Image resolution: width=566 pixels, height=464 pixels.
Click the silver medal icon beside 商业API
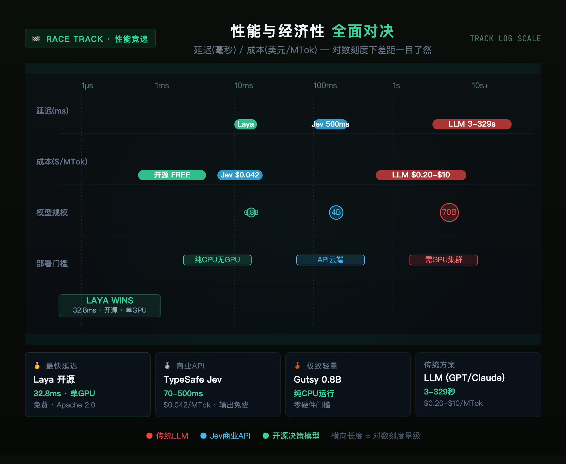tap(167, 366)
